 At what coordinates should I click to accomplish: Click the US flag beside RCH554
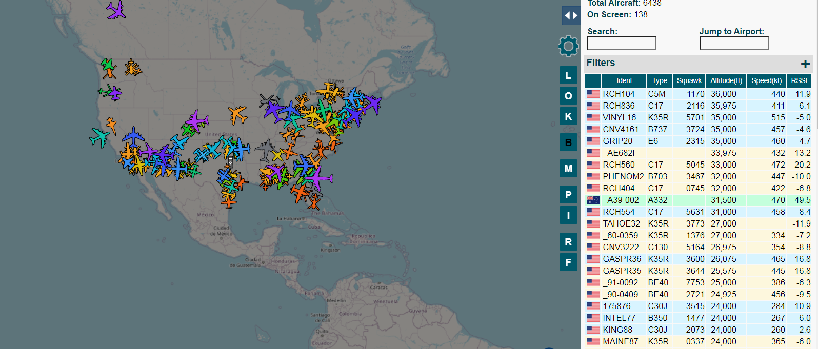[x=593, y=212]
